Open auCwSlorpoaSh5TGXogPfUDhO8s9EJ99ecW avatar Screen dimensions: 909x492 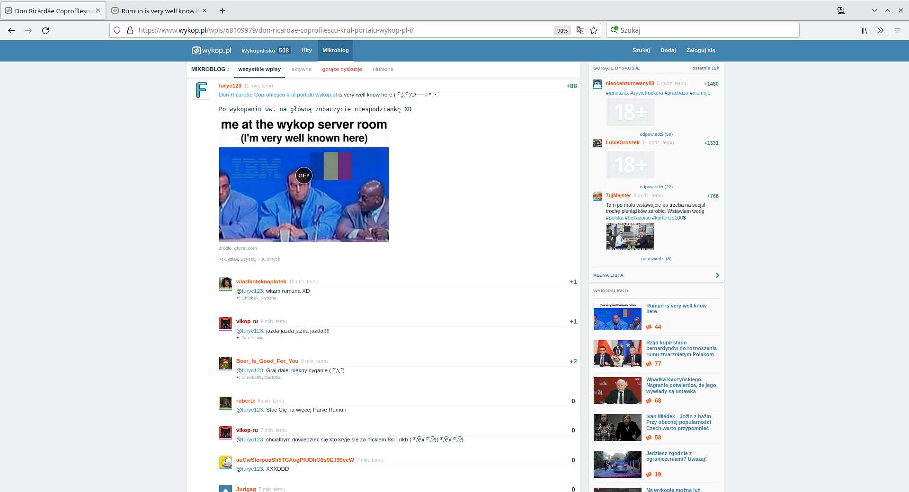pos(225,462)
